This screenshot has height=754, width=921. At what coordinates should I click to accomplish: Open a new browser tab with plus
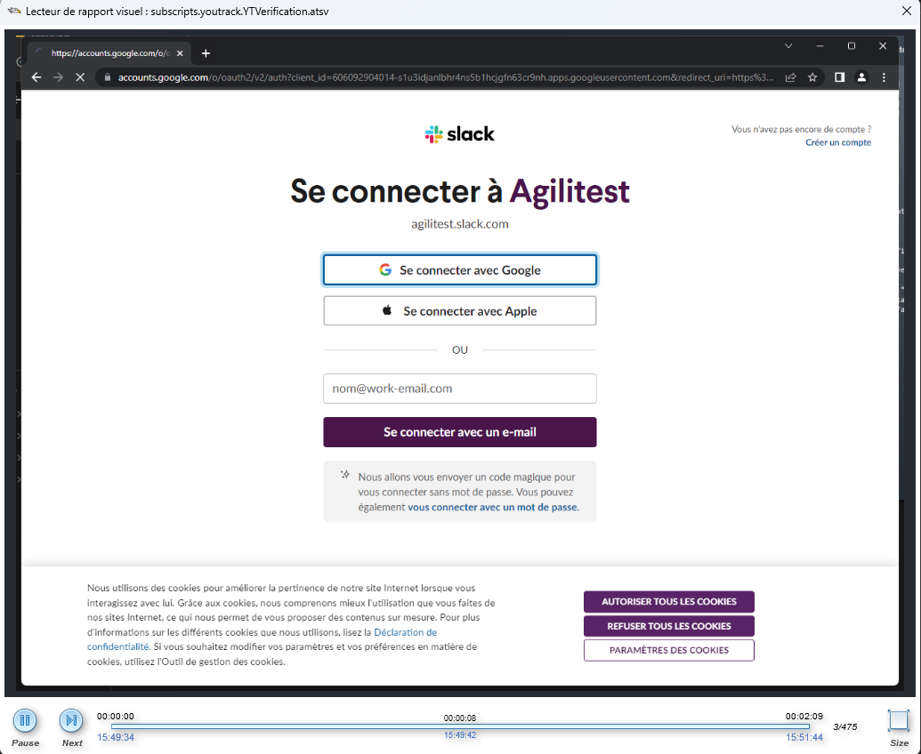(x=206, y=53)
